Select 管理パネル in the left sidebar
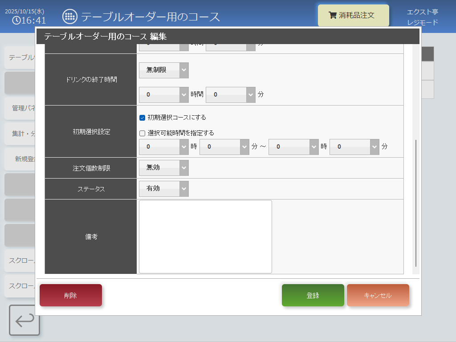Image resolution: width=456 pixels, height=342 pixels. pyautogui.click(x=20, y=108)
